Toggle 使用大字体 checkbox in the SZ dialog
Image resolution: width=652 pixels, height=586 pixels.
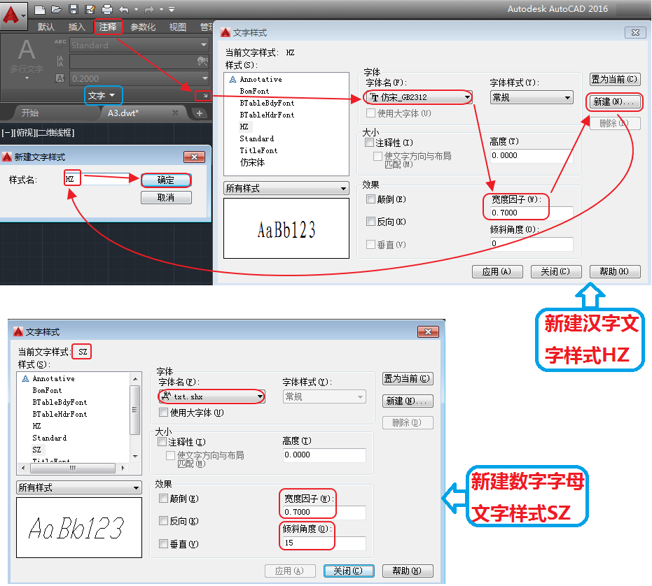pos(163,413)
